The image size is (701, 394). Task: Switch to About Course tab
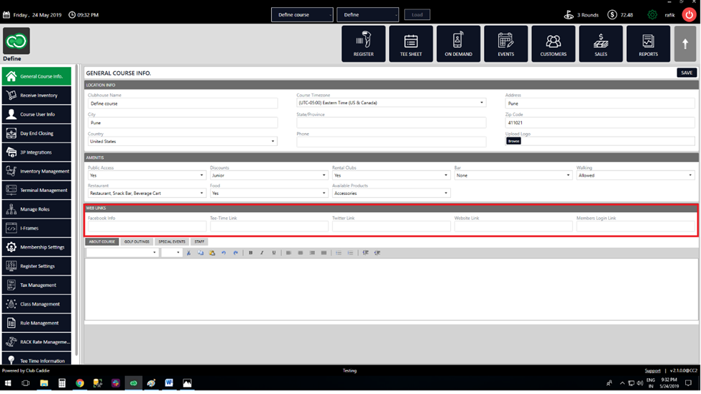click(102, 242)
